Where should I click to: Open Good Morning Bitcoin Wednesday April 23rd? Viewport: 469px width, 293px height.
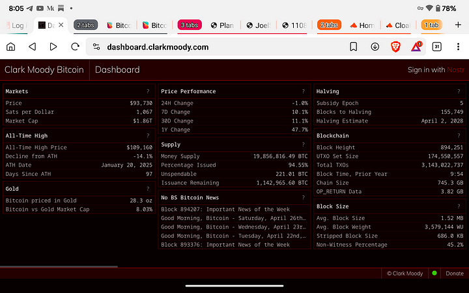233,227
